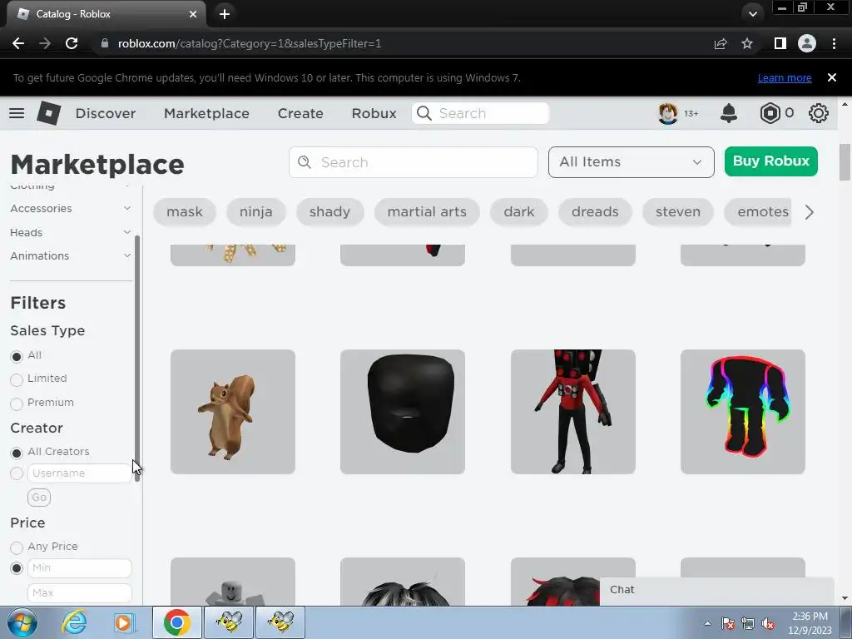Viewport: 852px width, 639px height.
Task: Select the Any Price radio
Action: 17,547
